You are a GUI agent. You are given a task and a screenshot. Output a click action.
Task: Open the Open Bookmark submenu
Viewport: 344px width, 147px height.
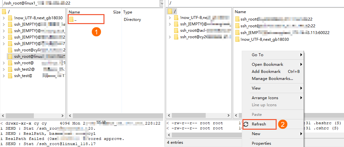coord(273,65)
